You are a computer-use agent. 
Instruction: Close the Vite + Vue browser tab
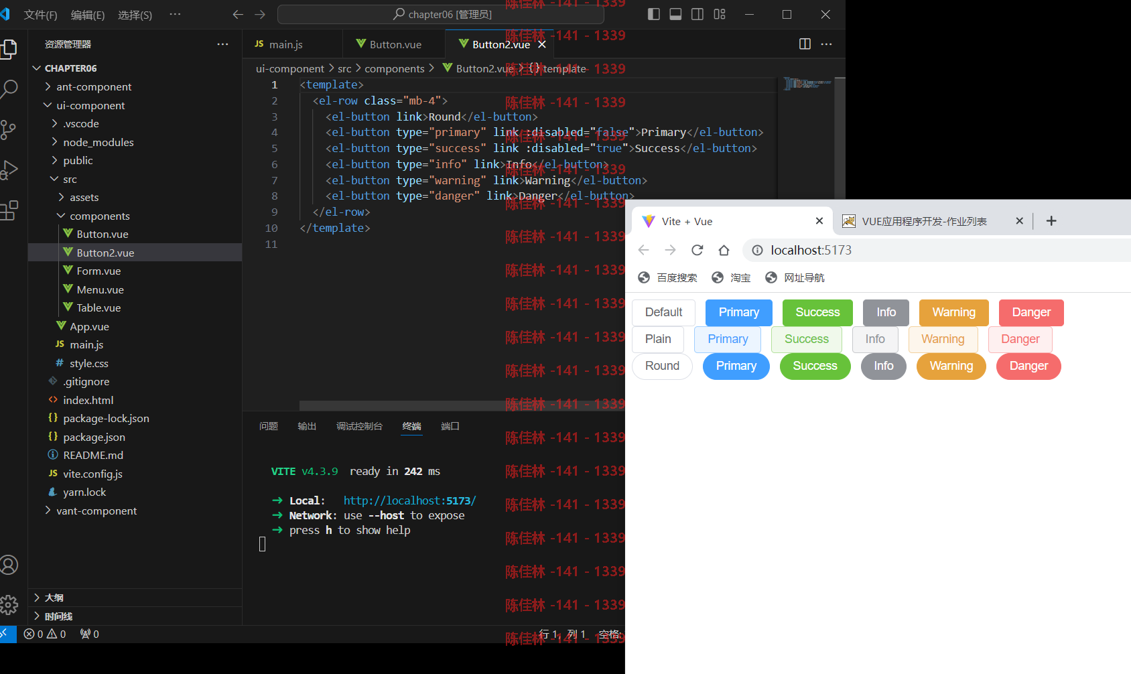[819, 221]
